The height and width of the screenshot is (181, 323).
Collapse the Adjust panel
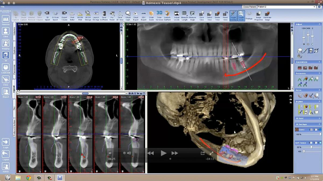[x=320, y=24]
